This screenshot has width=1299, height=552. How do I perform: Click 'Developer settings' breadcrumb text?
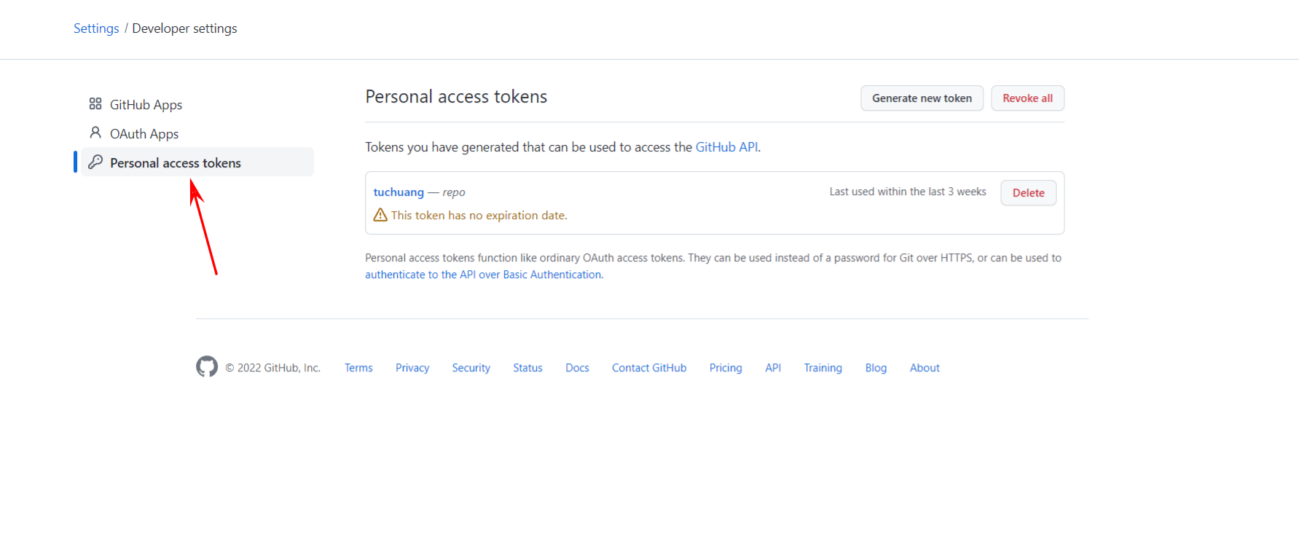point(184,28)
